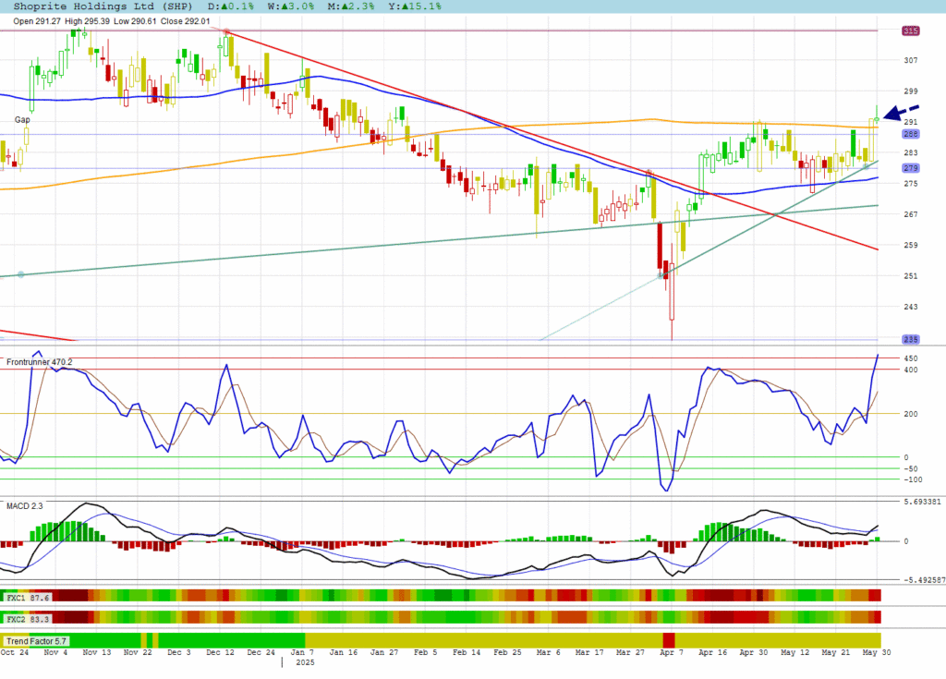946x679 pixels.
Task: Click the 275 price axis label
Action: pyautogui.click(x=910, y=184)
